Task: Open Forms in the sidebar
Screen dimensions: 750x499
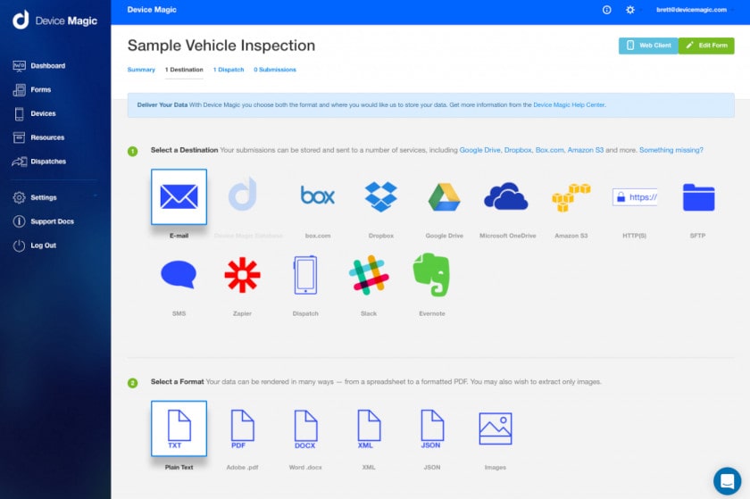Action: (x=32, y=89)
